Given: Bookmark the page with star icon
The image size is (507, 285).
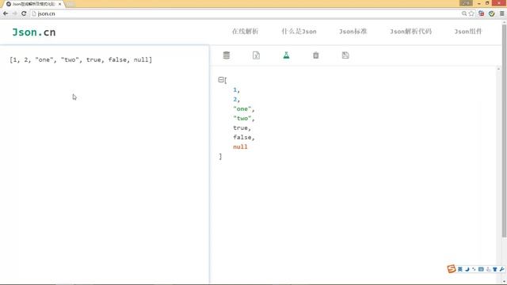Looking at the screenshot, I should point(471,13).
